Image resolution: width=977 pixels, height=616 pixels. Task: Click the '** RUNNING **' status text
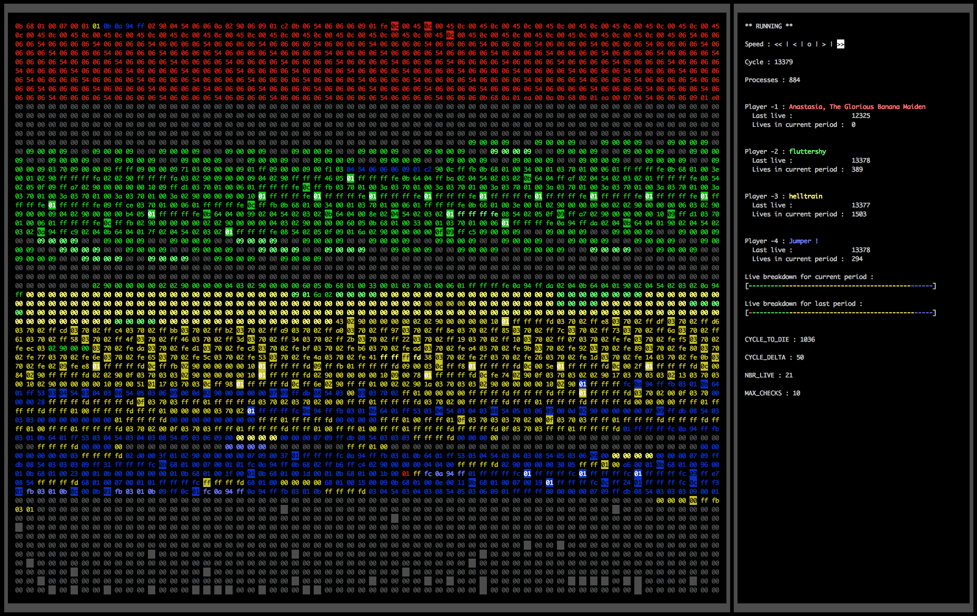[x=769, y=26]
